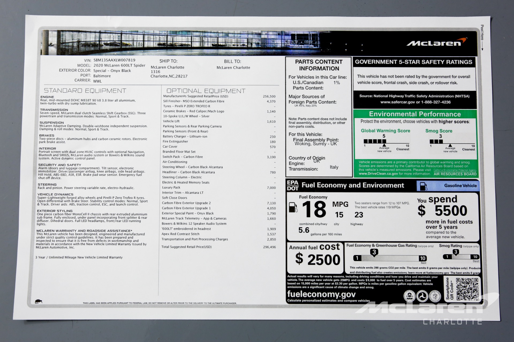Image resolution: width=514 pixels, height=342 pixels.
Task: Select the carrier value WWL
Action: point(97,81)
